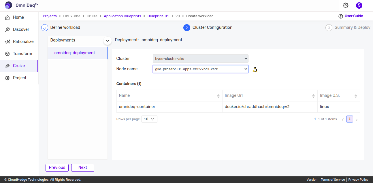Viewport: 373px width, 183px height.
Task: Select page 1 in pagination
Action: click(x=350, y=119)
